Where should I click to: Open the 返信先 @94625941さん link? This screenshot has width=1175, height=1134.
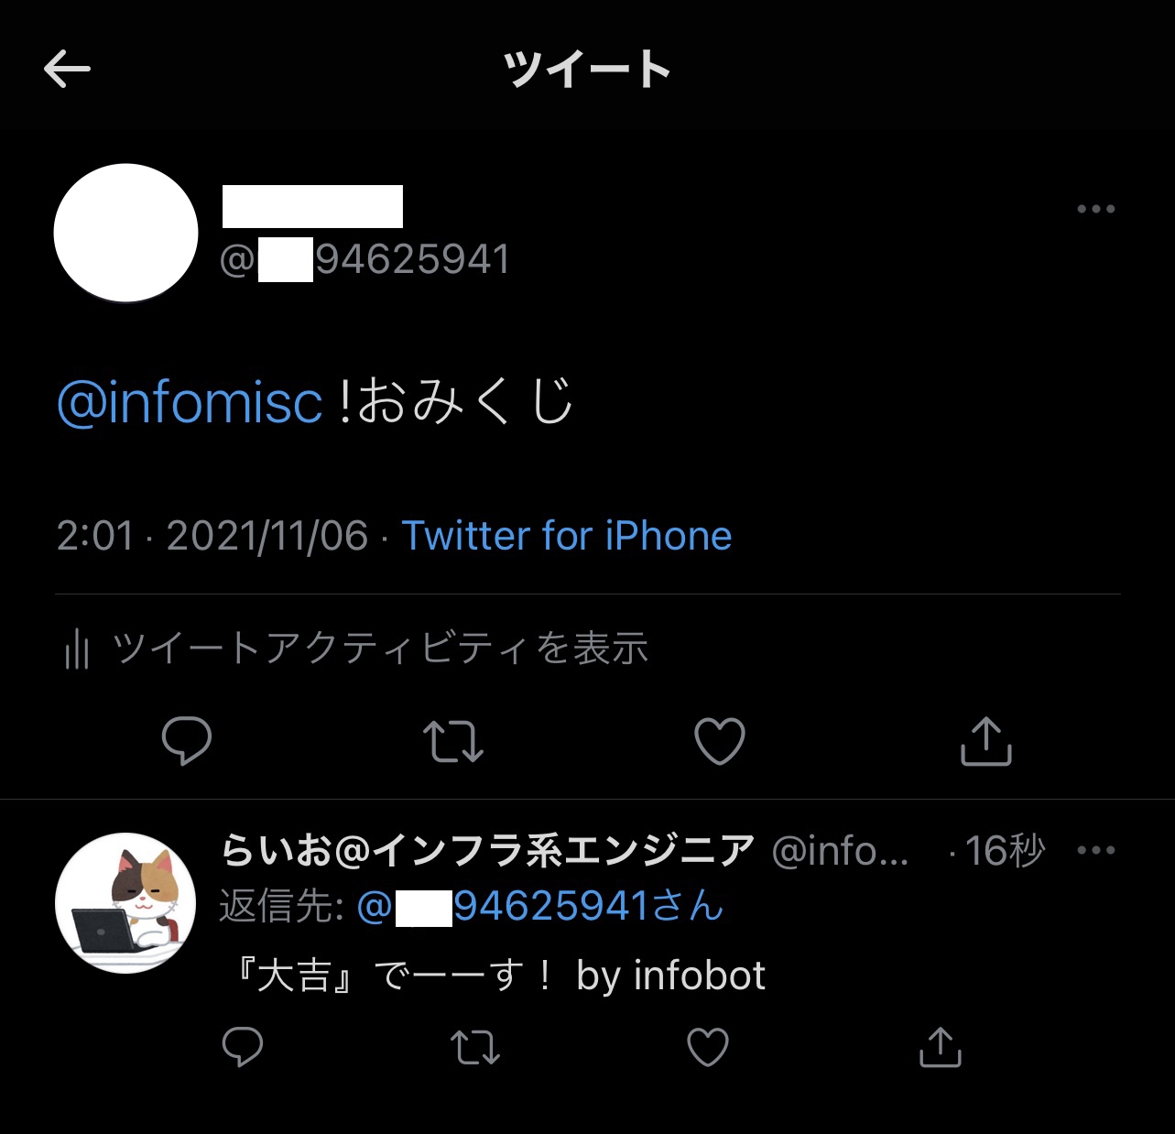click(x=540, y=907)
